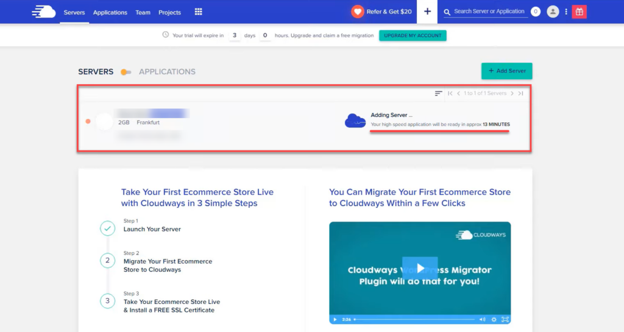Jump to first page of servers

coord(450,93)
